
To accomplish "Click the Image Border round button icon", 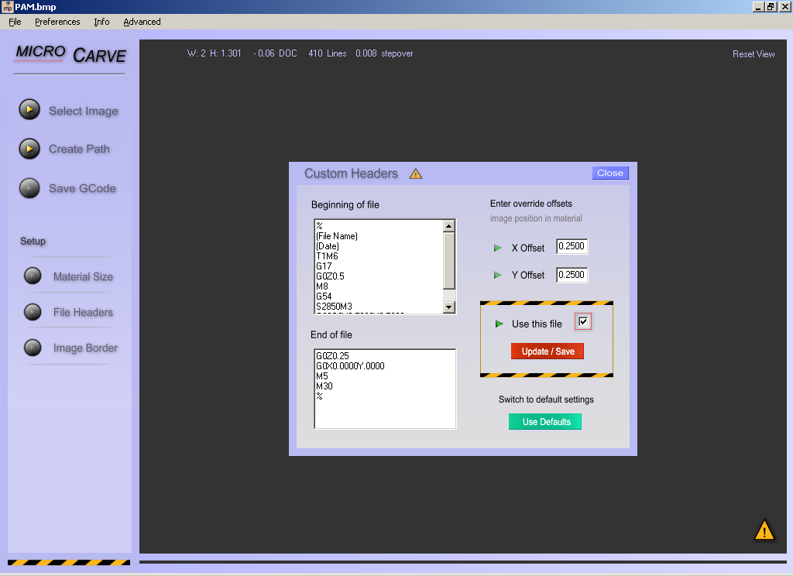I will [33, 348].
